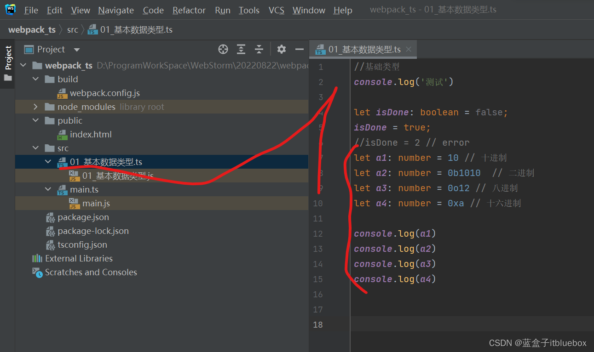Click 01_基本数据类型.ts breadcrumb in navigation bar
The height and width of the screenshot is (352, 594).
(x=130, y=30)
